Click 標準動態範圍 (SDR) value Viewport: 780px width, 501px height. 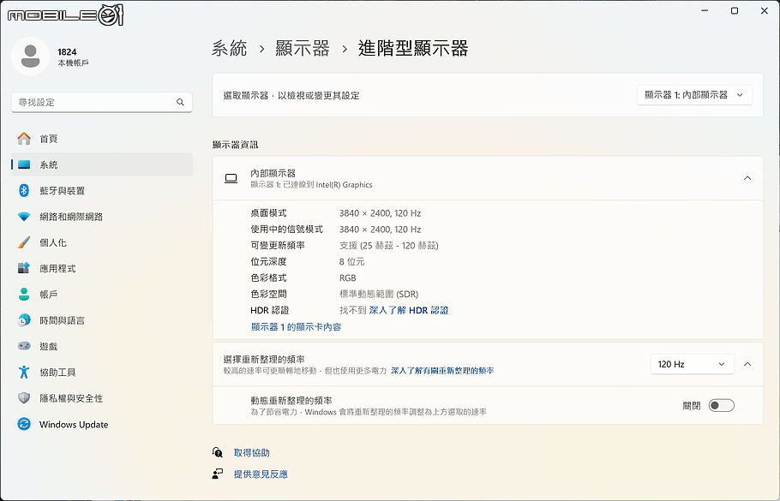click(x=379, y=295)
